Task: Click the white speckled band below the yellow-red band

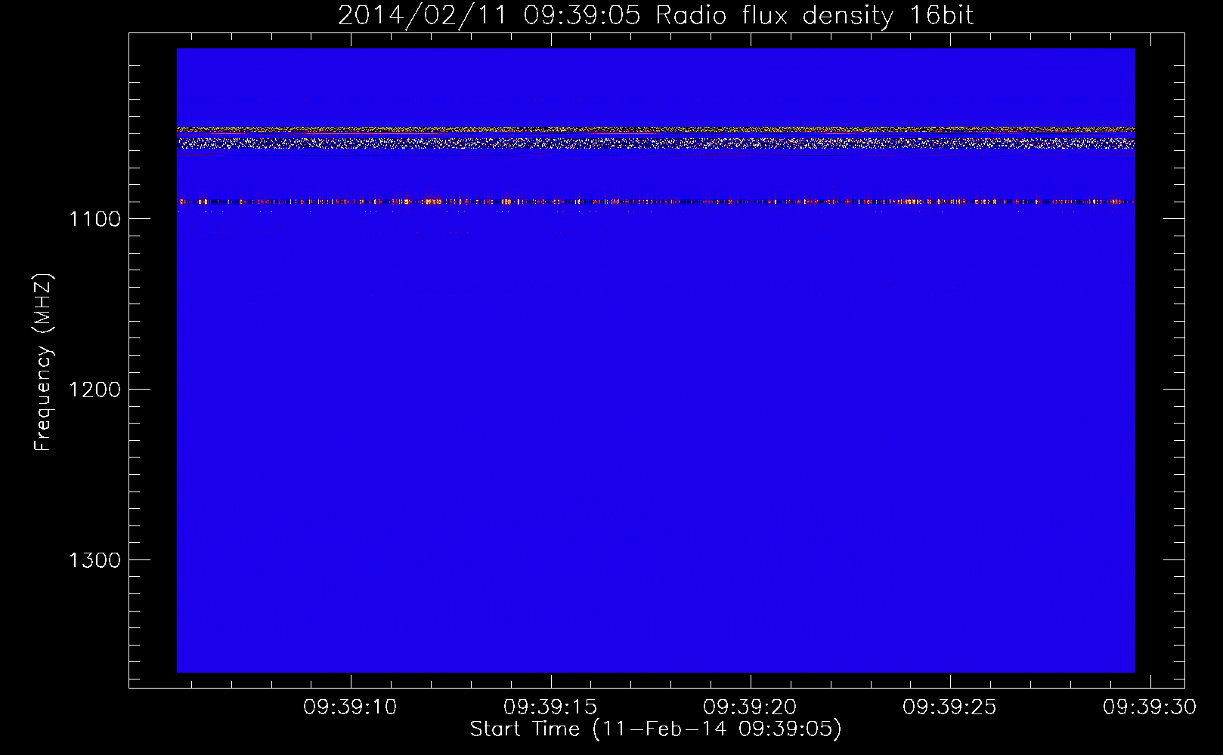Action: 655,143
